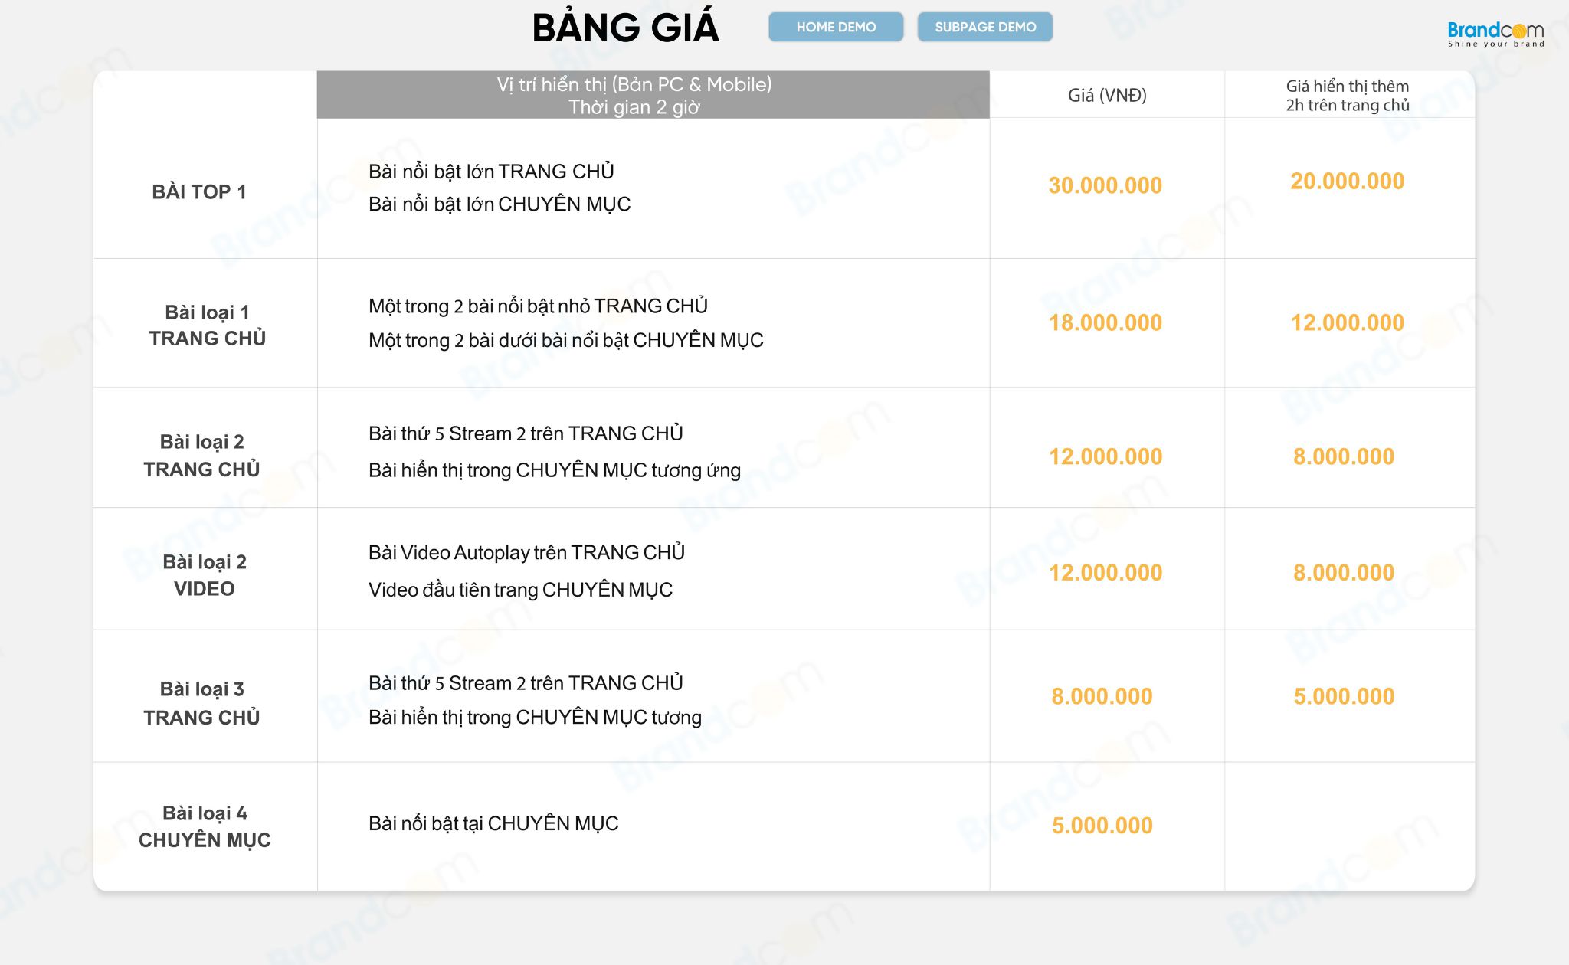
Task: Click the Giá (VNĐ) column header
Action: click(1107, 95)
